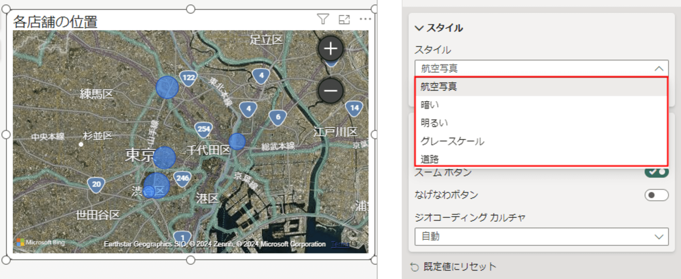The image size is (681, 279).
Task: Enable the なげなわボタン toggle
Action: point(656,195)
